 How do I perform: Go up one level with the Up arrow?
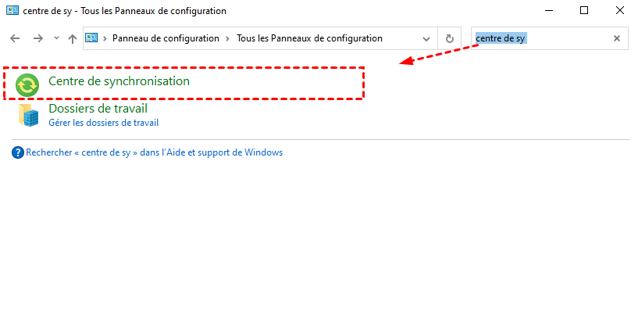tap(73, 38)
